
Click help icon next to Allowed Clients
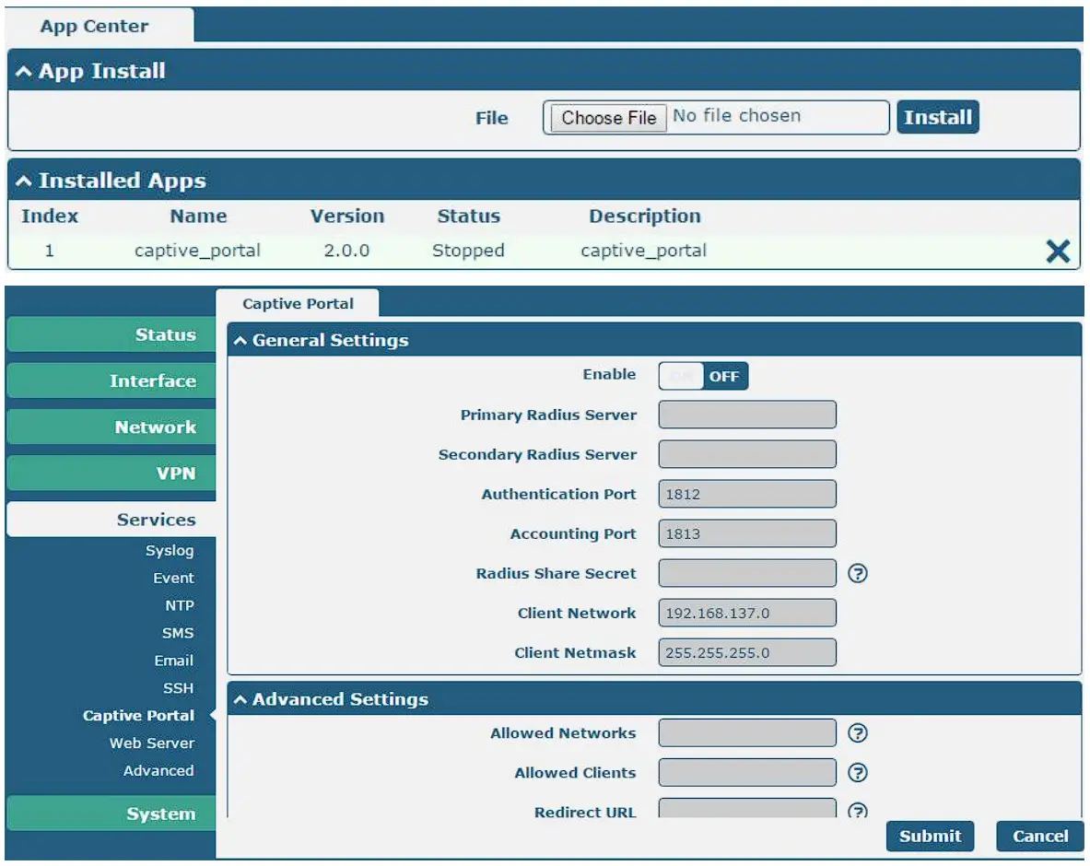click(858, 774)
